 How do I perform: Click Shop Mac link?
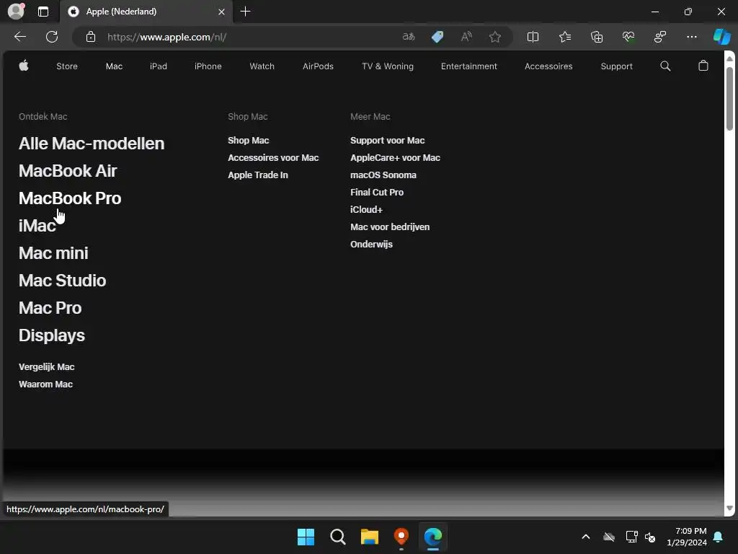(x=249, y=141)
